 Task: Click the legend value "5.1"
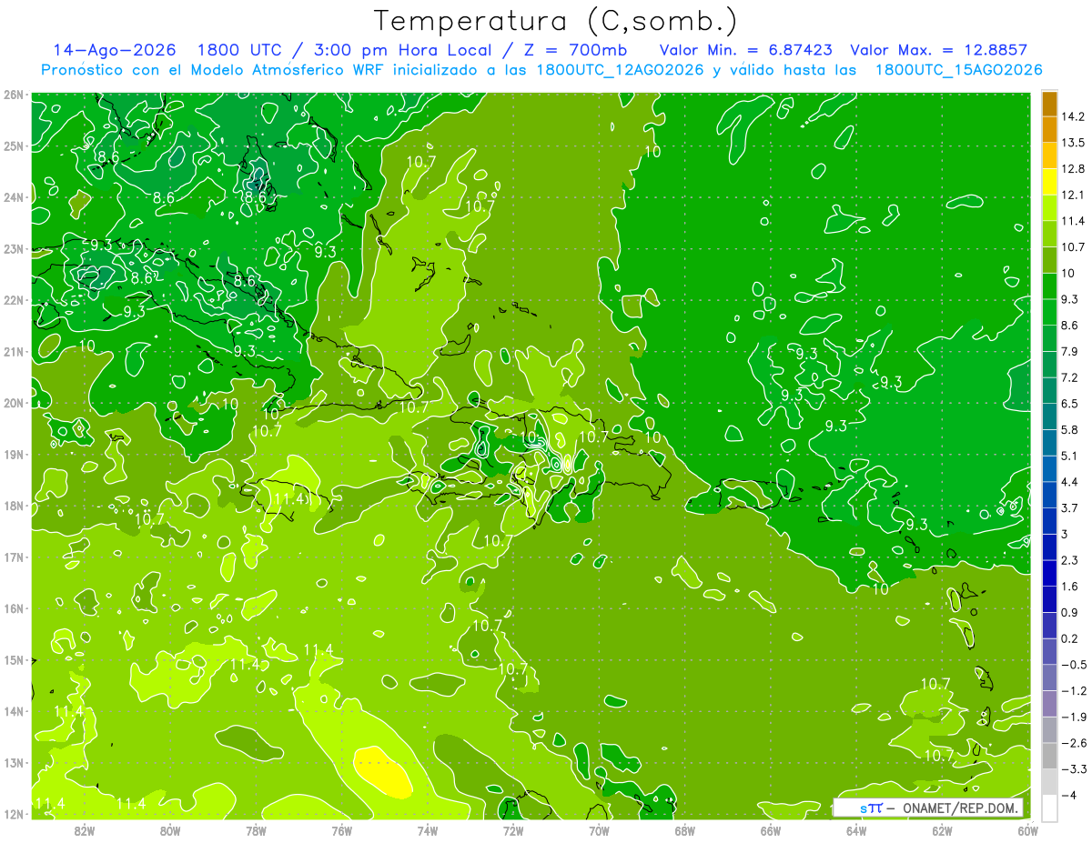pos(1071,456)
